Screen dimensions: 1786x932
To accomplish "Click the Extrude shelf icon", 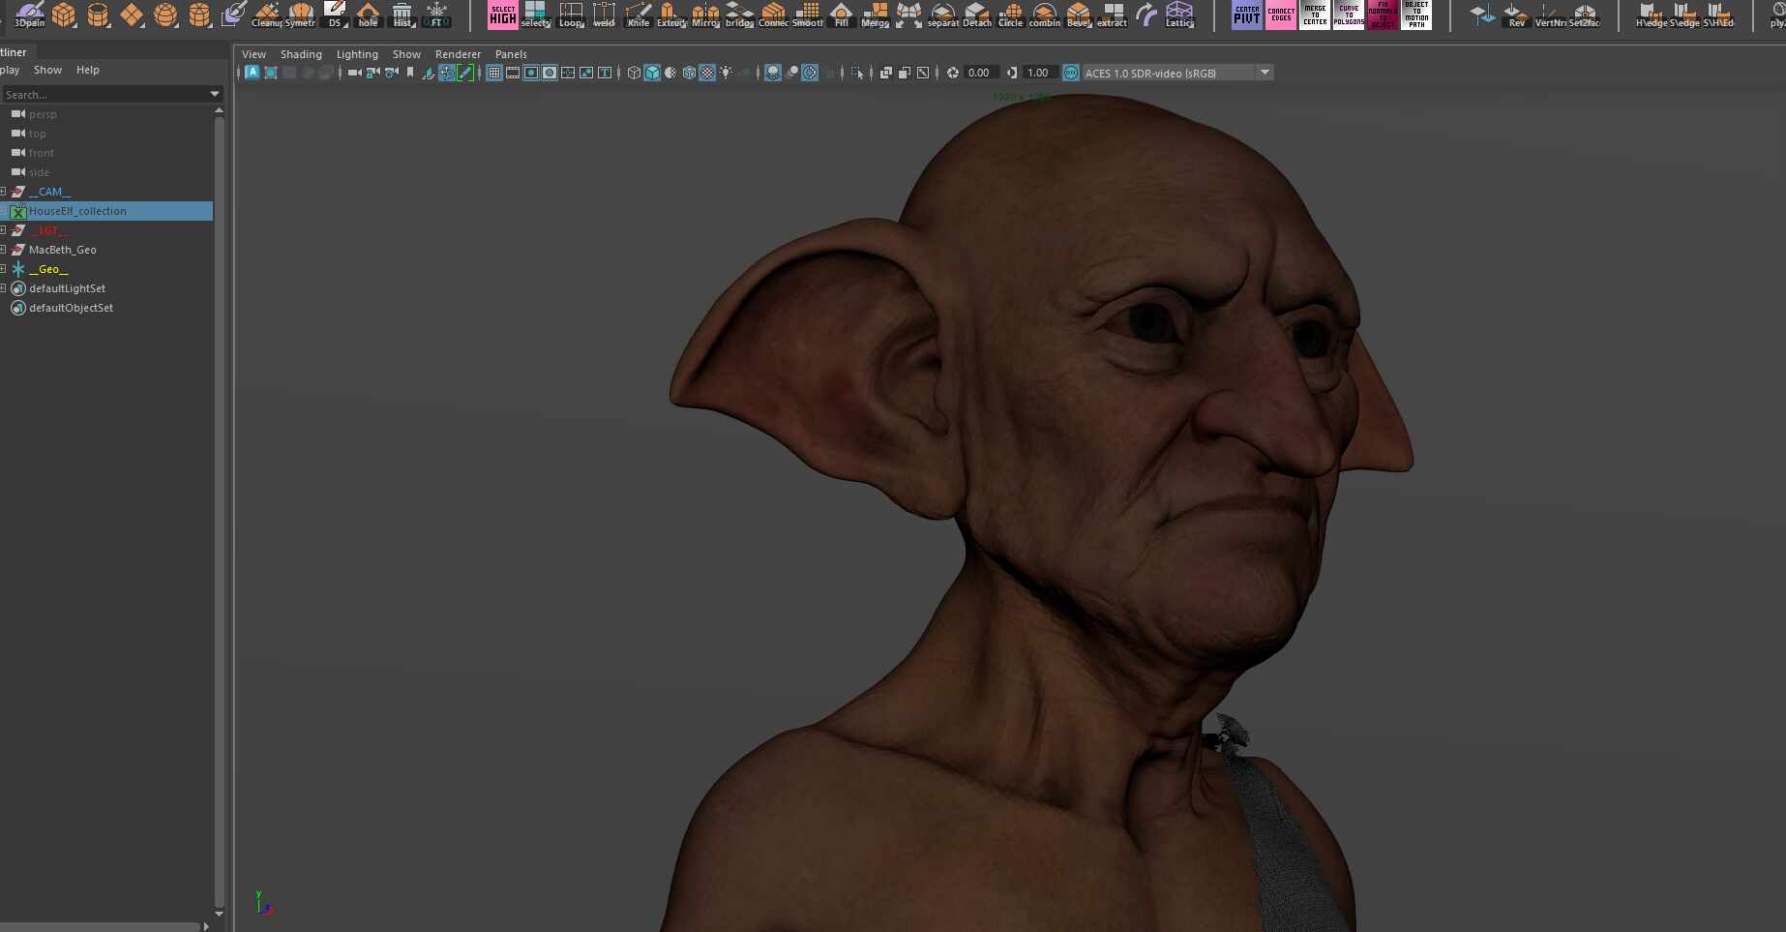I will [671, 15].
